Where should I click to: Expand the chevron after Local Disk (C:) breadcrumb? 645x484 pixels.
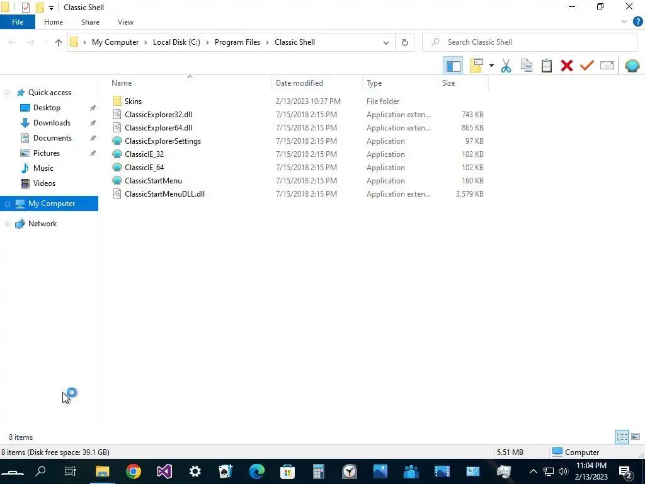[x=207, y=42]
